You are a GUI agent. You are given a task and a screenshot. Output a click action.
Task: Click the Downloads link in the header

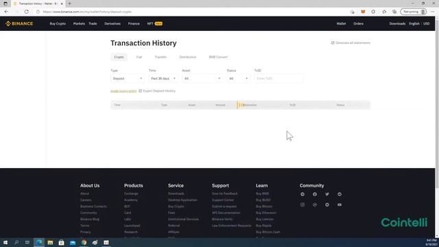397,24
